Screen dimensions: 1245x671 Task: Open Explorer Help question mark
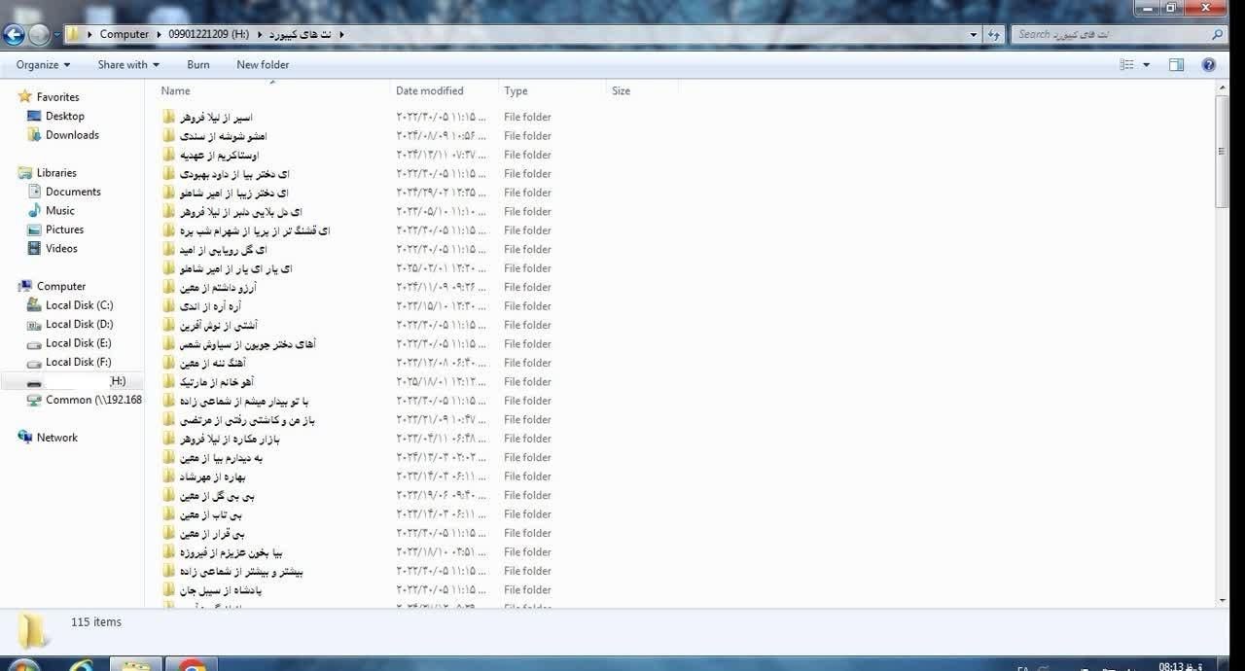pos(1209,65)
